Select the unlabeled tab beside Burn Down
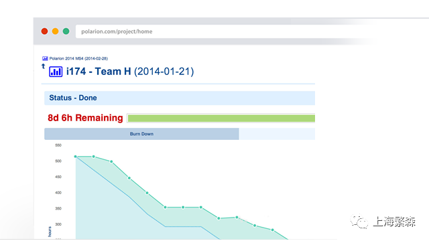The width and height of the screenshot is (429, 241). point(277,134)
